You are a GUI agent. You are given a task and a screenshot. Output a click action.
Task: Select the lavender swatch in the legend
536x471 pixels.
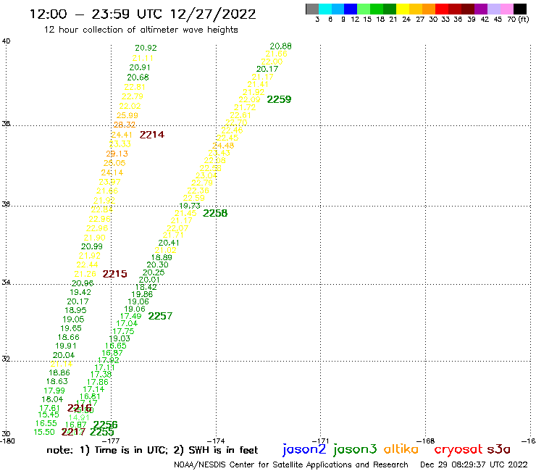[x=494, y=9]
